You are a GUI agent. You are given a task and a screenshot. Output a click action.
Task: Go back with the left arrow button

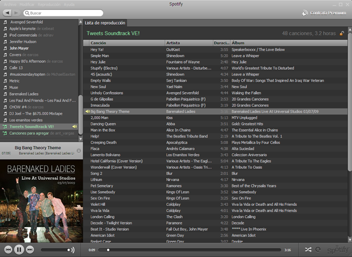(x=7, y=13)
